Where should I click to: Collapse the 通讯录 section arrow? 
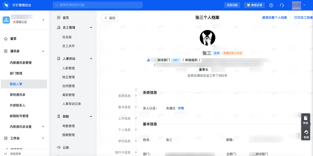click(x=43, y=51)
